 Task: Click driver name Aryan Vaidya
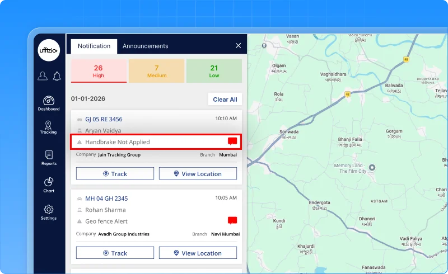tap(103, 131)
